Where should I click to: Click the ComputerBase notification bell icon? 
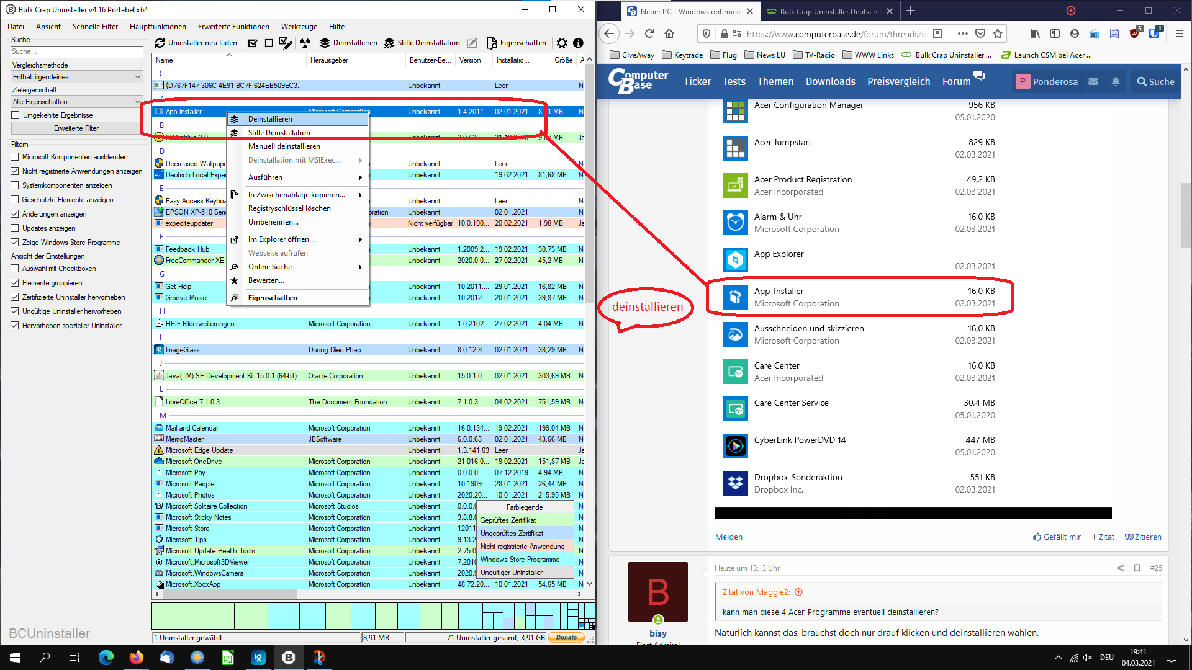pyautogui.click(x=1116, y=81)
